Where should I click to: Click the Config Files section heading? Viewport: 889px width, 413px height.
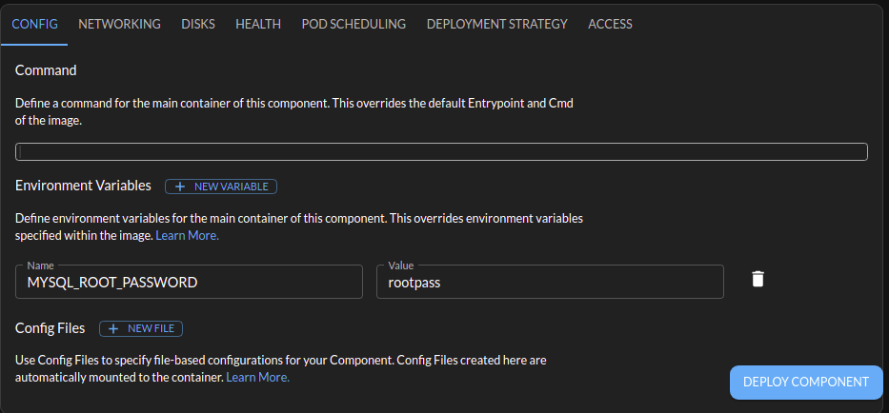click(50, 327)
